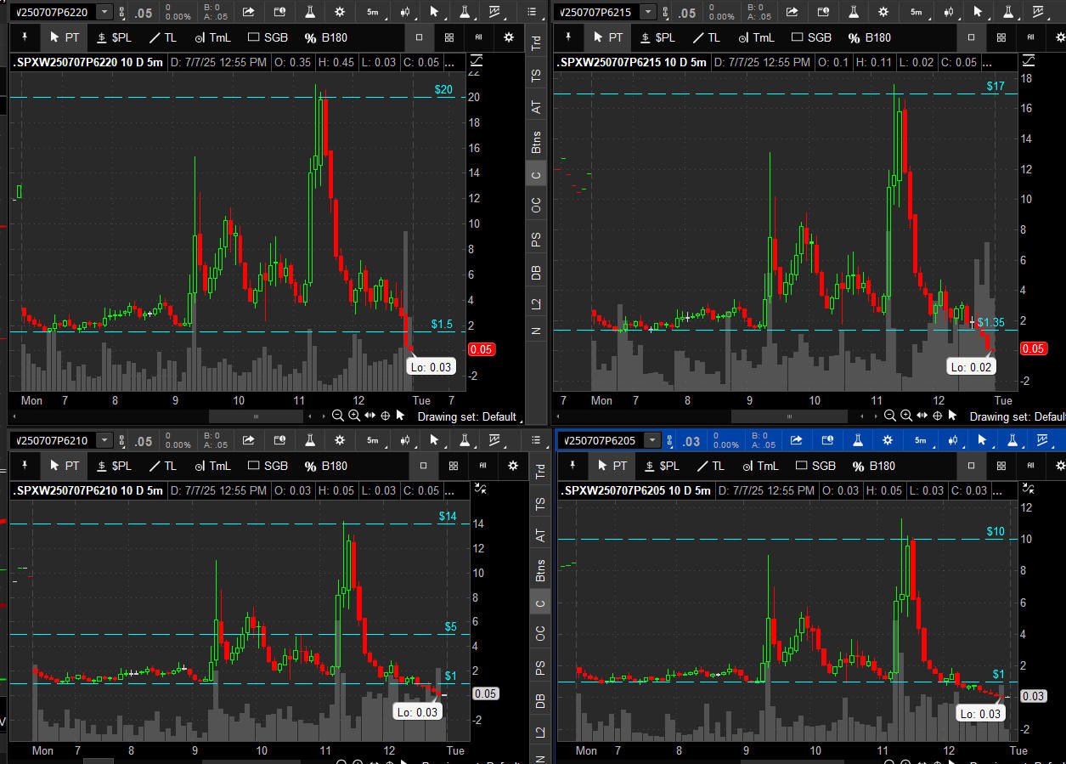Switch to the OC tab on the lower sidebar
Viewport: 1066px width, 764px height.
point(539,634)
